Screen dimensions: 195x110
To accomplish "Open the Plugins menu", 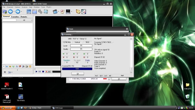I will coord(49,7).
